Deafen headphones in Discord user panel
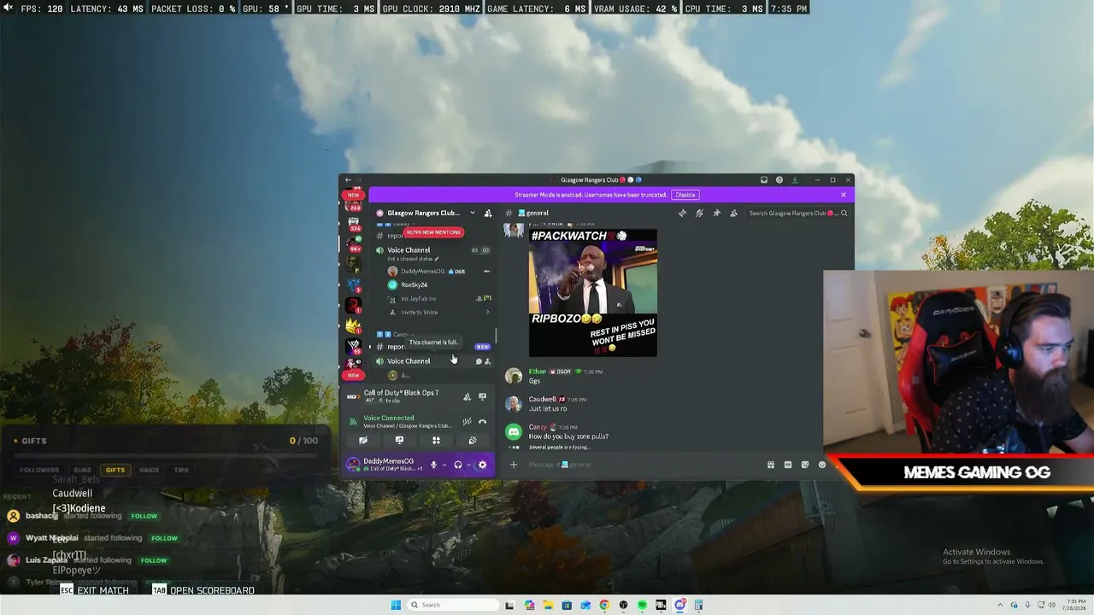1094x615 pixels. point(458,465)
